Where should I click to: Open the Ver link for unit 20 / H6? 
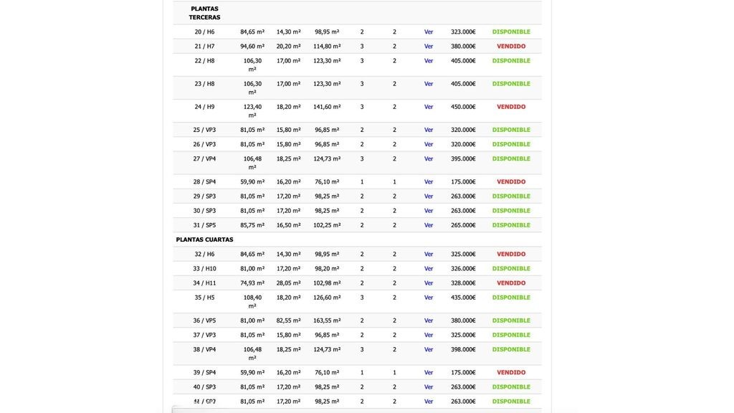[429, 32]
